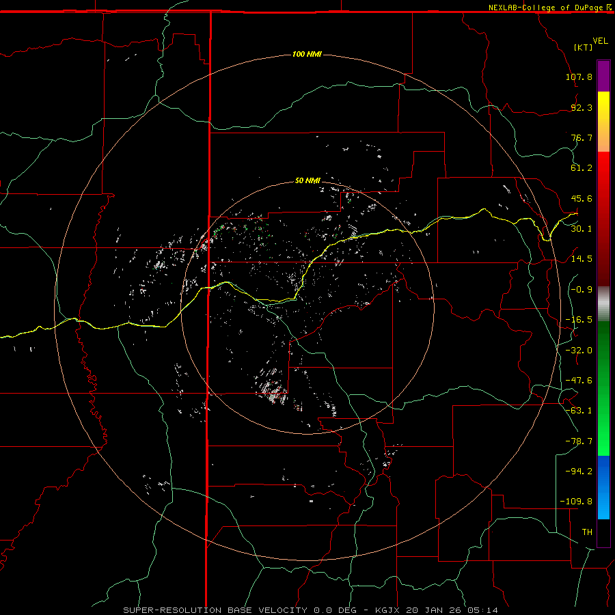615x615 pixels.
Task: Click the -16.5 velocity scale value
Action: click(x=579, y=320)
